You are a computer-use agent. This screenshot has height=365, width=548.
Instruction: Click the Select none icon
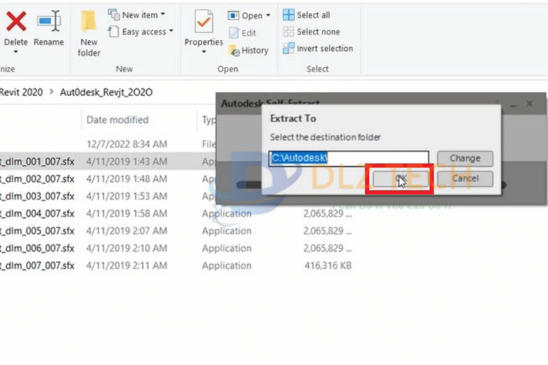click(x=289, y=32)
